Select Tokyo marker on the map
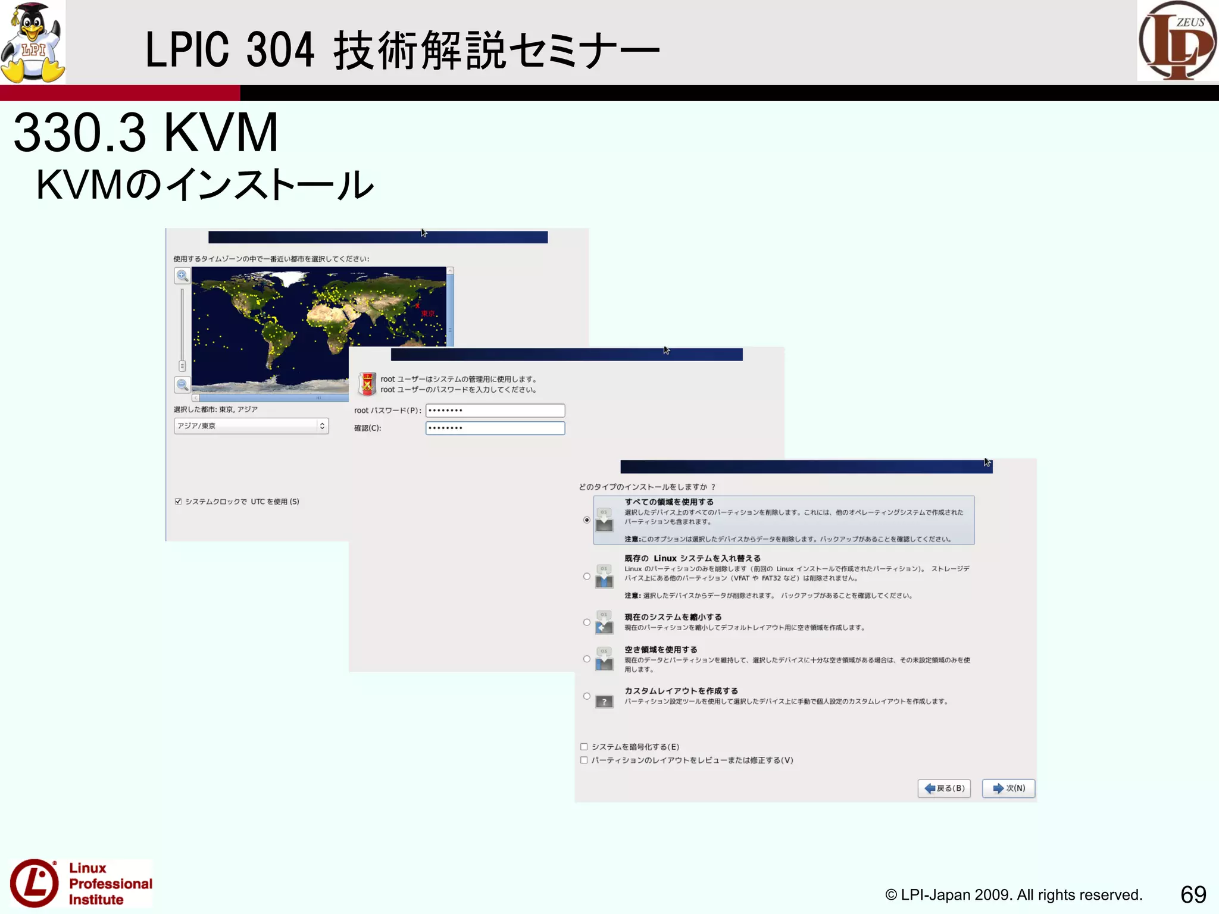This screenshot has width=1219, height=914. point(418,306)
